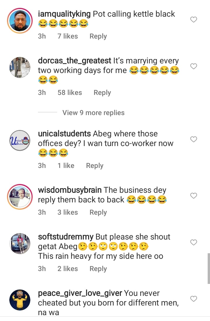Like the unicalstudents comment

point(194,139)
